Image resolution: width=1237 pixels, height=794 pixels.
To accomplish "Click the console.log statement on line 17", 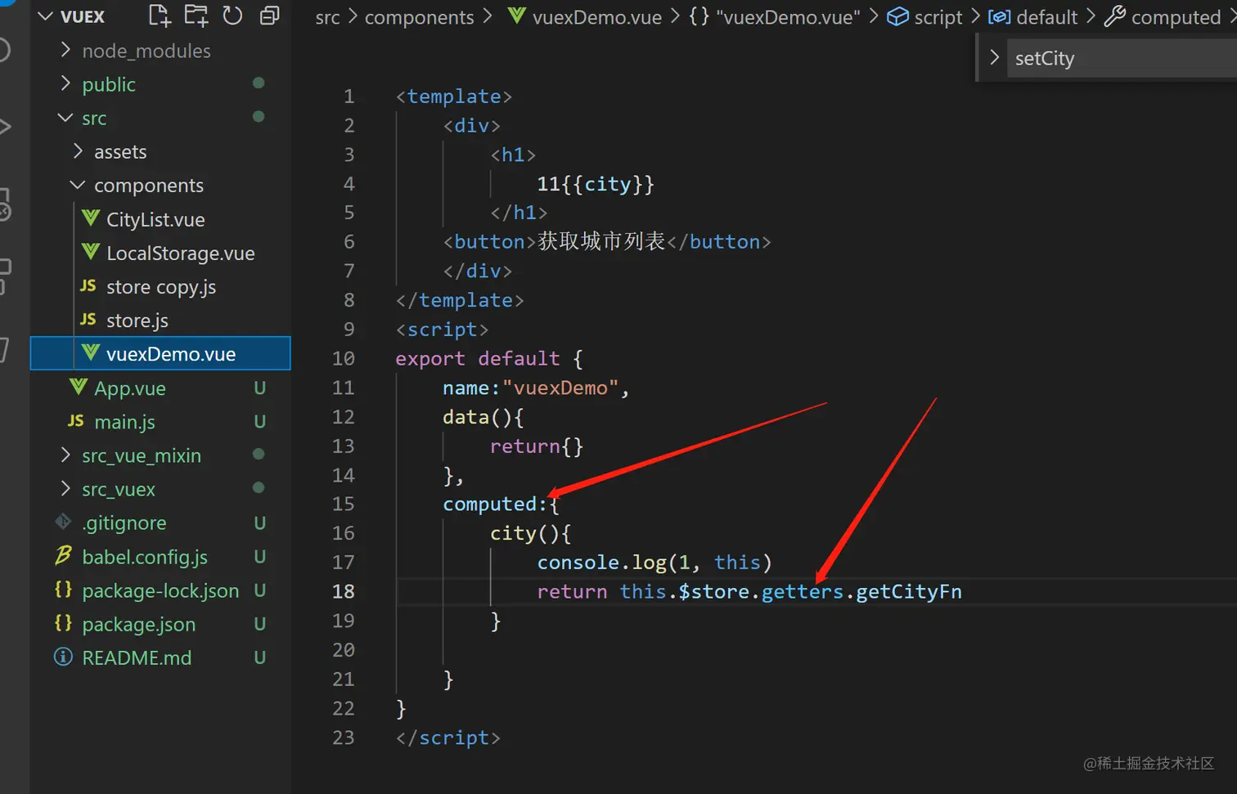I will click(x=654, y=562).
